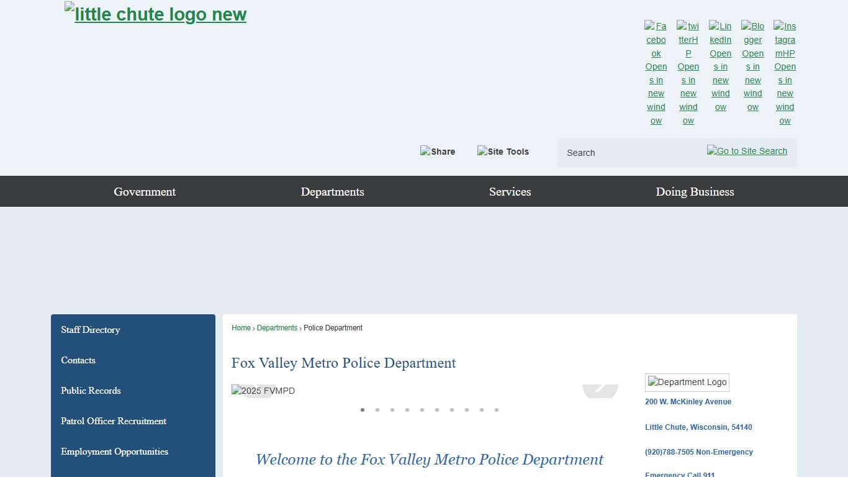Open the Blogger icon
The width and height of the screenshot is (848, 477).
752,66
